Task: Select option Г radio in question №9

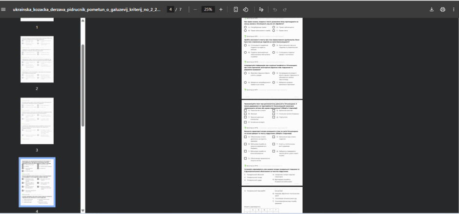Action: click(x=273, y=52)
